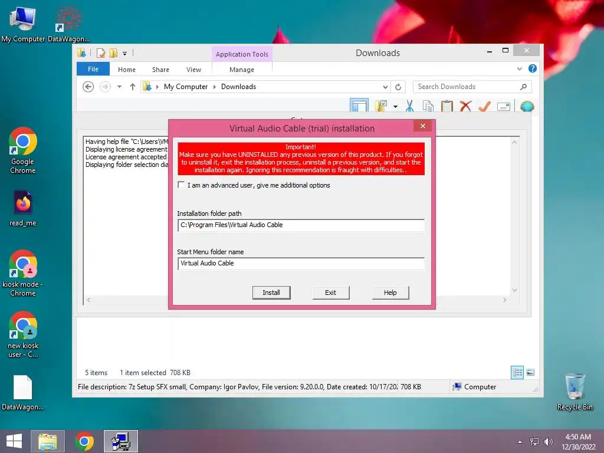The height and width of the screenshot is (453, 604).
Task: Select the Recycle Bin desktop icon
Action: [x=575, y=392]
